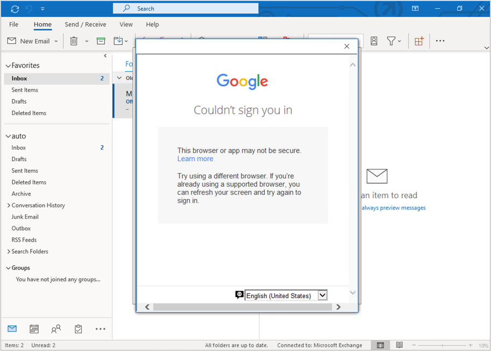Click the horizontal scrollbar thumb in dialog

(242, 307)
